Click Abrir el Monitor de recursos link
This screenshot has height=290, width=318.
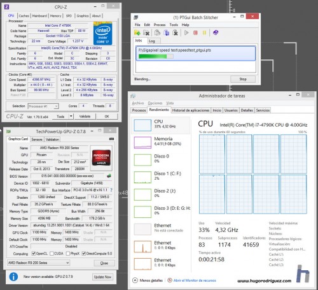click(195, 280)
